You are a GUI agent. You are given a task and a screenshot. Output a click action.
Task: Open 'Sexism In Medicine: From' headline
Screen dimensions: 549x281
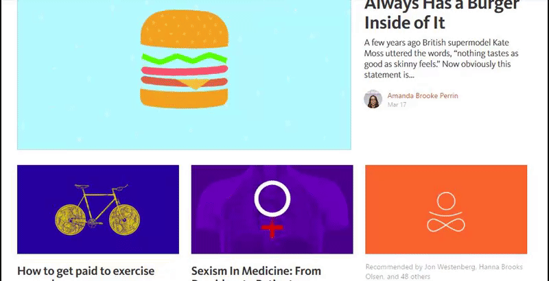(x=256, y=271)
